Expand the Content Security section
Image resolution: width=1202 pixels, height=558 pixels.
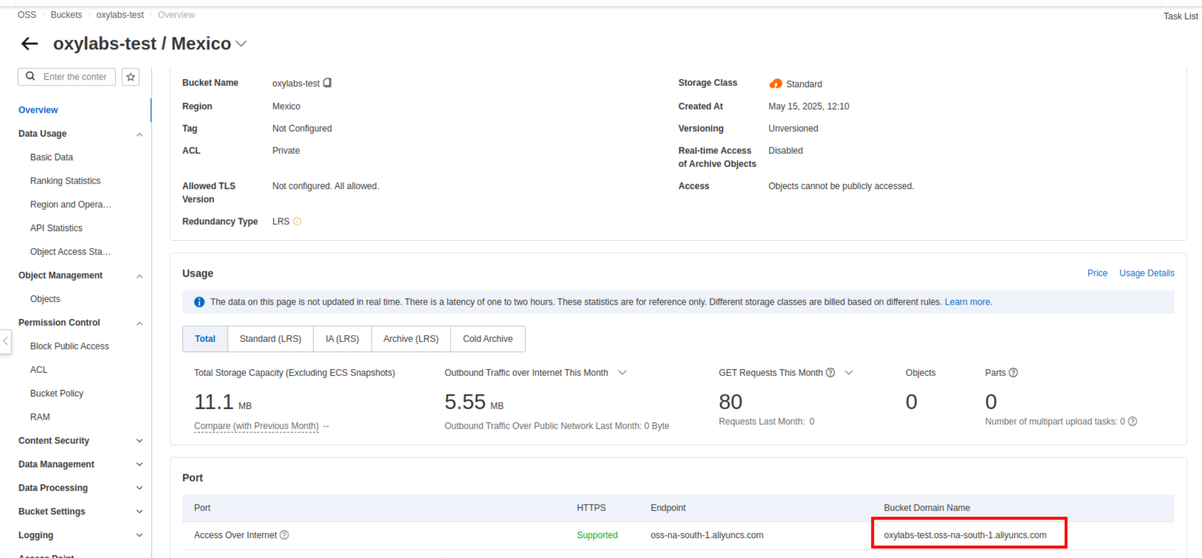[x=139, y=441]
